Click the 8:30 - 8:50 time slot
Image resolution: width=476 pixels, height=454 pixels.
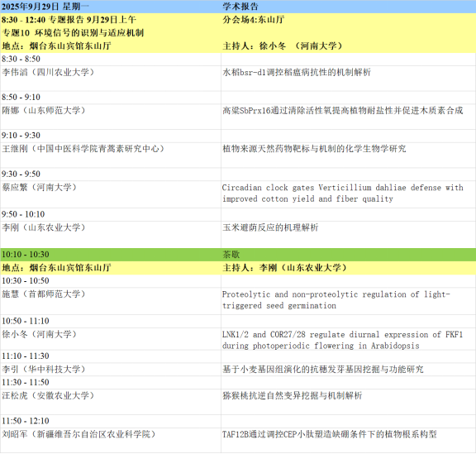21,59
